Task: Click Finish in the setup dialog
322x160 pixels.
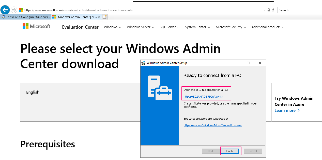Action: pos(229,151)
